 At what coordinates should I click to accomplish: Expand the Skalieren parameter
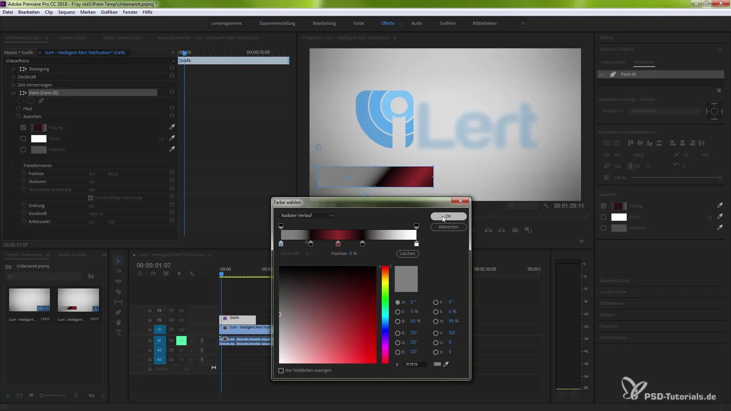(x=16, y=182)
